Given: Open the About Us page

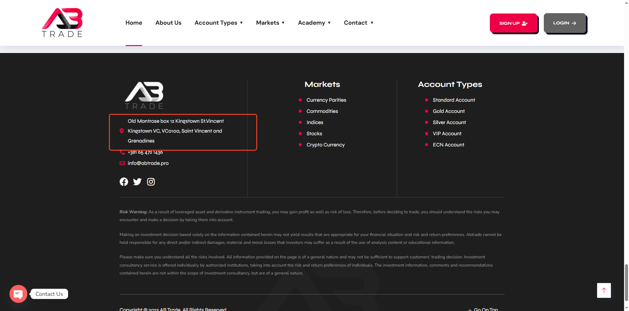Looking at the screenshot, I should [168, 23].
